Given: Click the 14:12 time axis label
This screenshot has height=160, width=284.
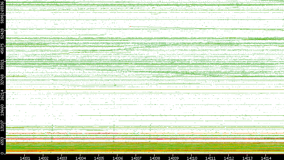Looking at the screenshot, I should pyautogui.click(x=229, y=158).
